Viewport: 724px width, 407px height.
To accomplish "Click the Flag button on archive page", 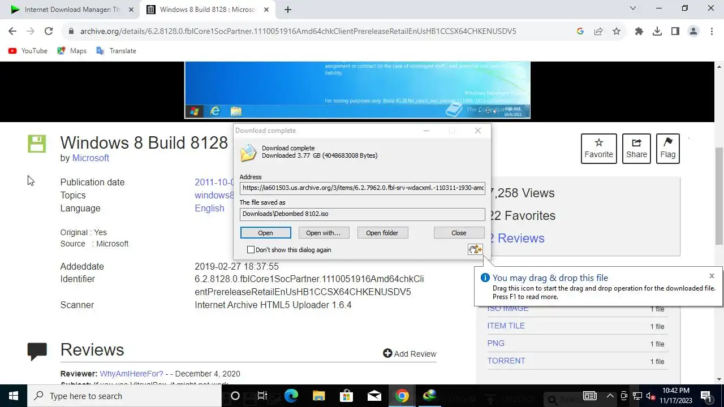I will pos(667,148).
